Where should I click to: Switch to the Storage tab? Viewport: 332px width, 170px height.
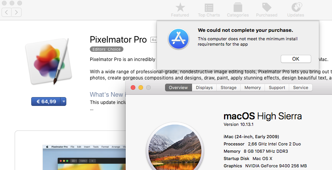point(228,87)
